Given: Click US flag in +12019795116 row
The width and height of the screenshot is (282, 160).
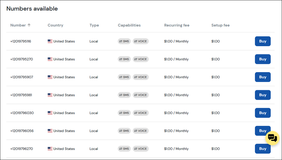Looking at the screenshot, I should 50,41.
